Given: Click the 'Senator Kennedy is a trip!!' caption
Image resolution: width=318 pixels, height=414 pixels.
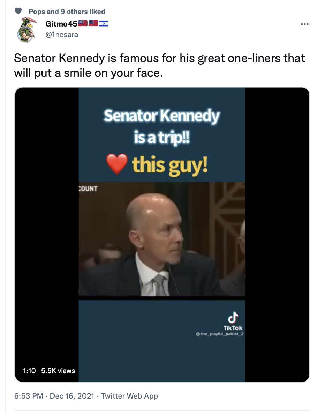Looking at the screenshot, I should point(162,126).
